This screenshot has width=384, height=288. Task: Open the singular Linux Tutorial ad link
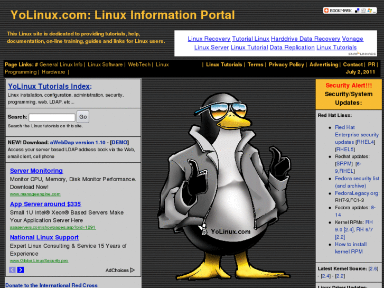(x=249, y=48)
